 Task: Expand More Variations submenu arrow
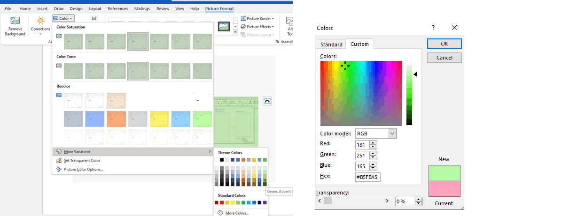(x=210, y=151)
